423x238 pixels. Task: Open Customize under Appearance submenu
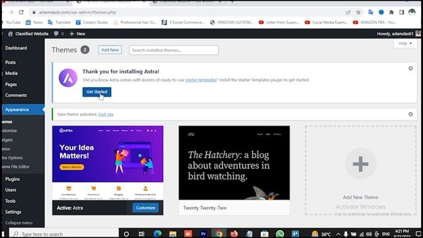coord(9,131)
